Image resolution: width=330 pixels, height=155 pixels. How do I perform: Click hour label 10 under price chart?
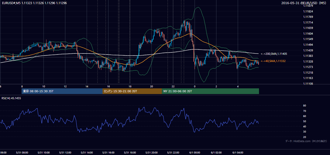(x=44, y=87)
